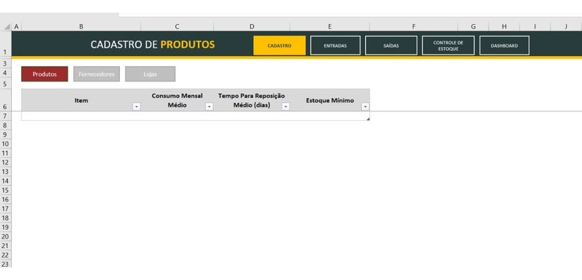Switch to the CADASTRO tab
This screenshot has height=280, width=582.
point(279,46)
